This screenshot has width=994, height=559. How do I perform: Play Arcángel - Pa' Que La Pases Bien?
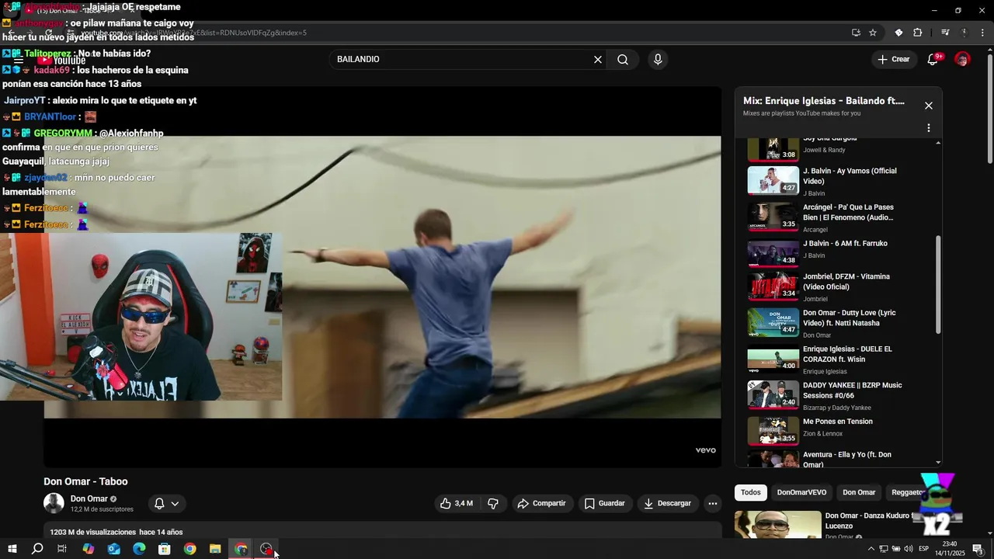pos(839,217)
